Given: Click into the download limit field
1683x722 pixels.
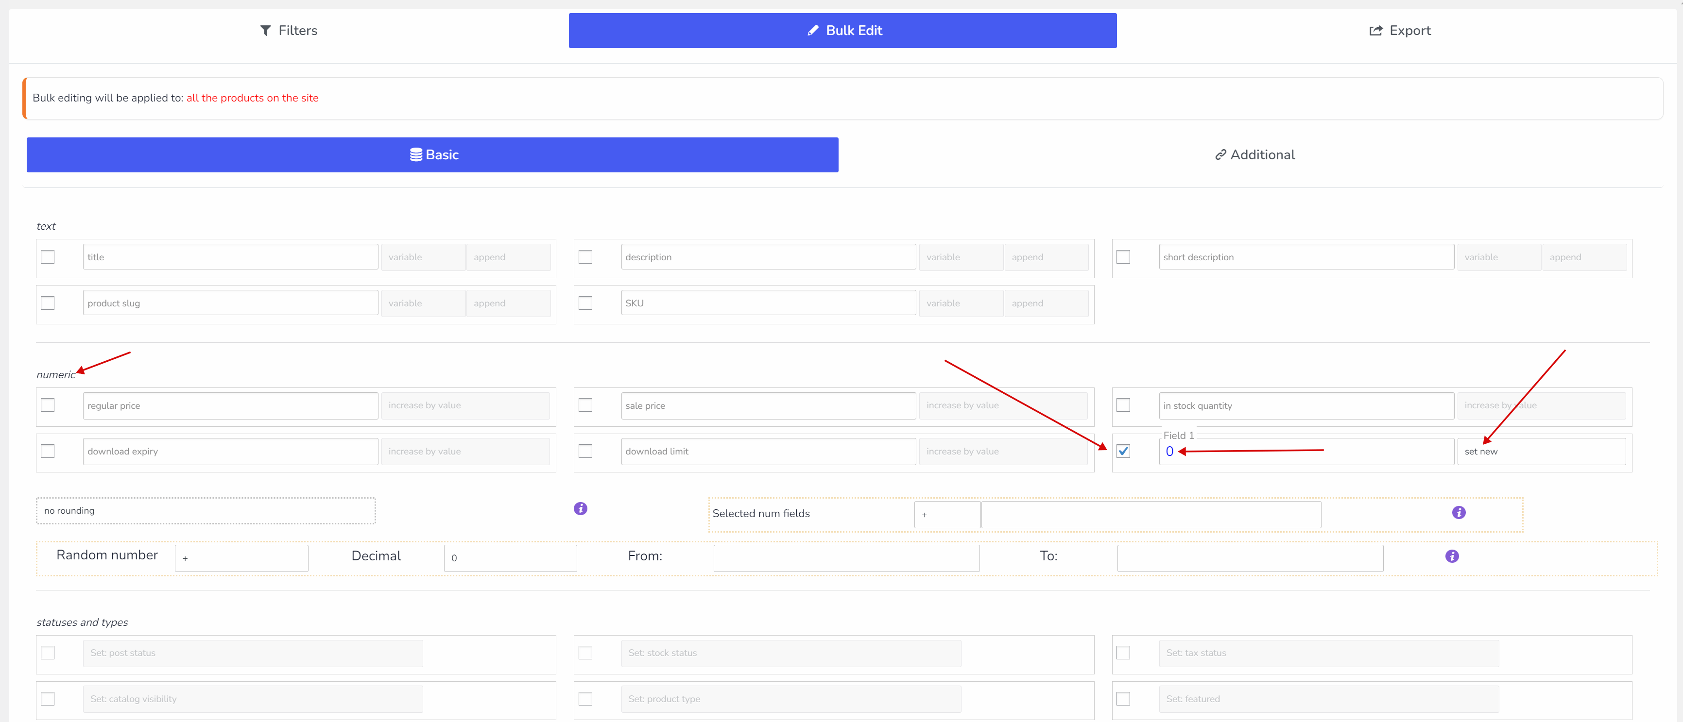Looking at the screenshot, I should (768, 452).
